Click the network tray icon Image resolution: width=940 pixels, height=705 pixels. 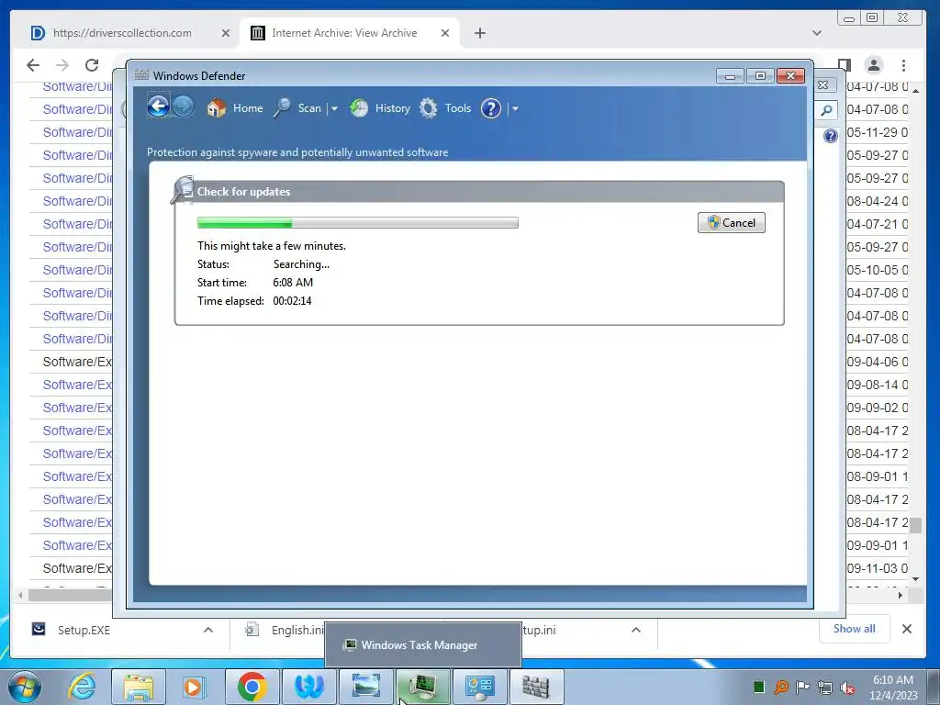[x=825, y=687]
